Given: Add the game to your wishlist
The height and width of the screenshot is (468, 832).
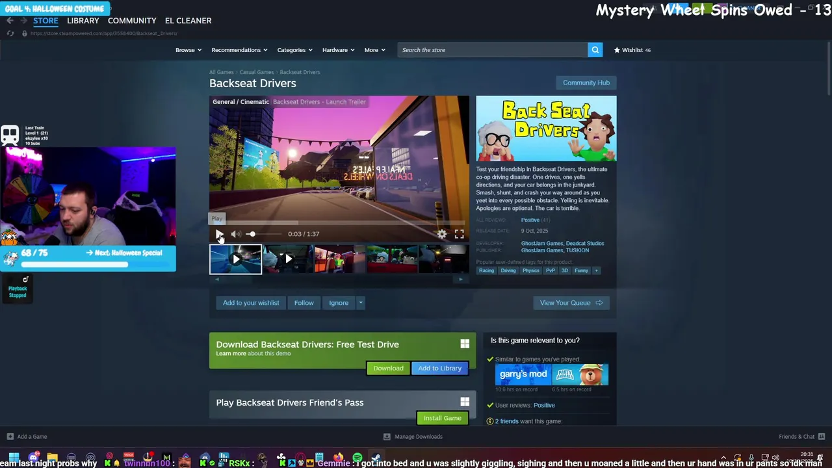Looking at the screenshot, I should click(x=251, y=303).
